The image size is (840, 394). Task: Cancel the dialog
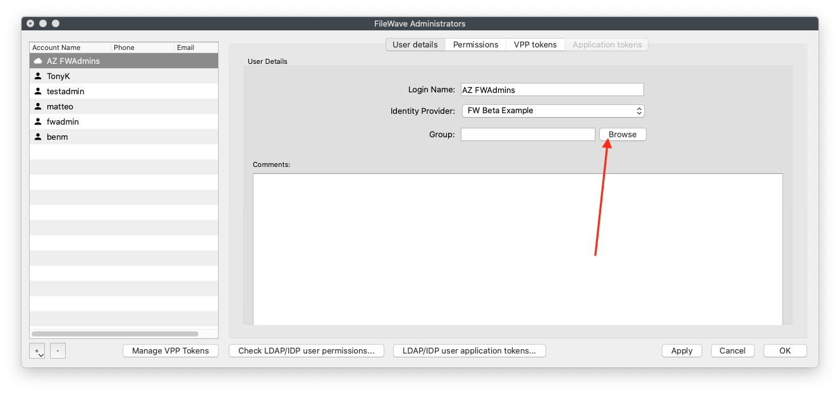[733, 350]
